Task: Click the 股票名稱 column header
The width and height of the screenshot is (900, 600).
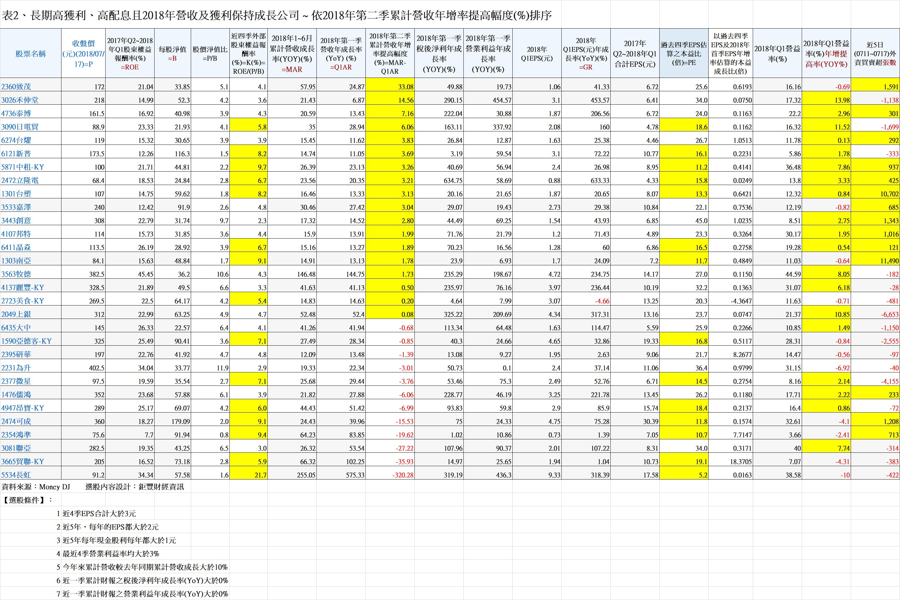Action: pos(31,54)
